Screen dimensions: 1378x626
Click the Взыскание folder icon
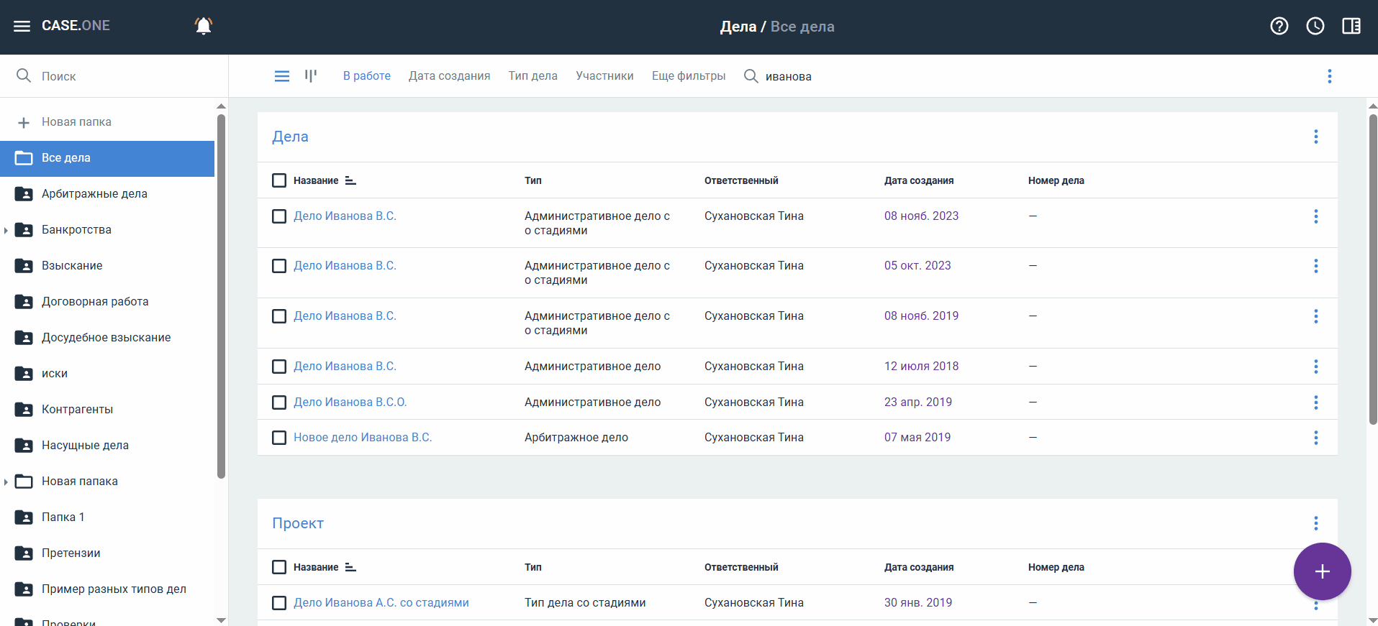24,266
